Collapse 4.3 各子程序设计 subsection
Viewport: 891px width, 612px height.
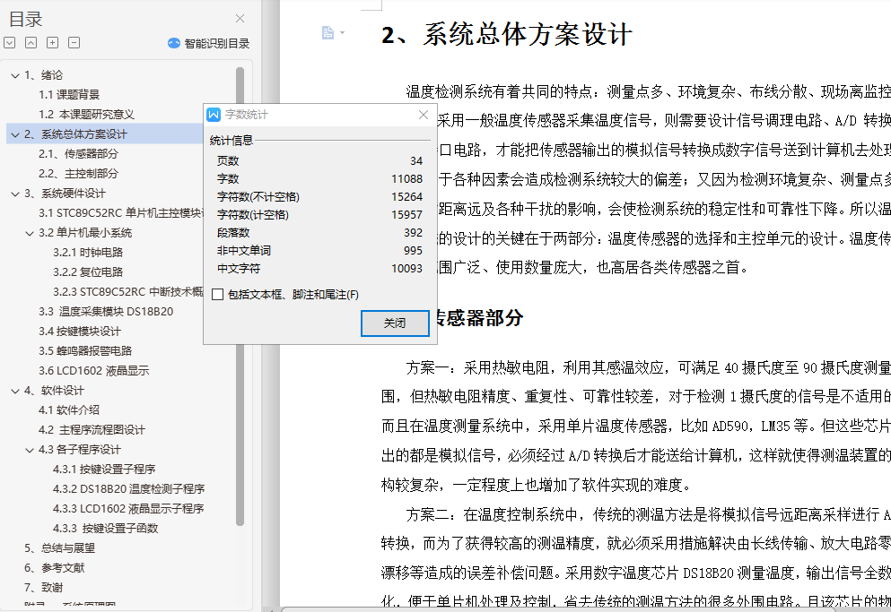(30, 450)
